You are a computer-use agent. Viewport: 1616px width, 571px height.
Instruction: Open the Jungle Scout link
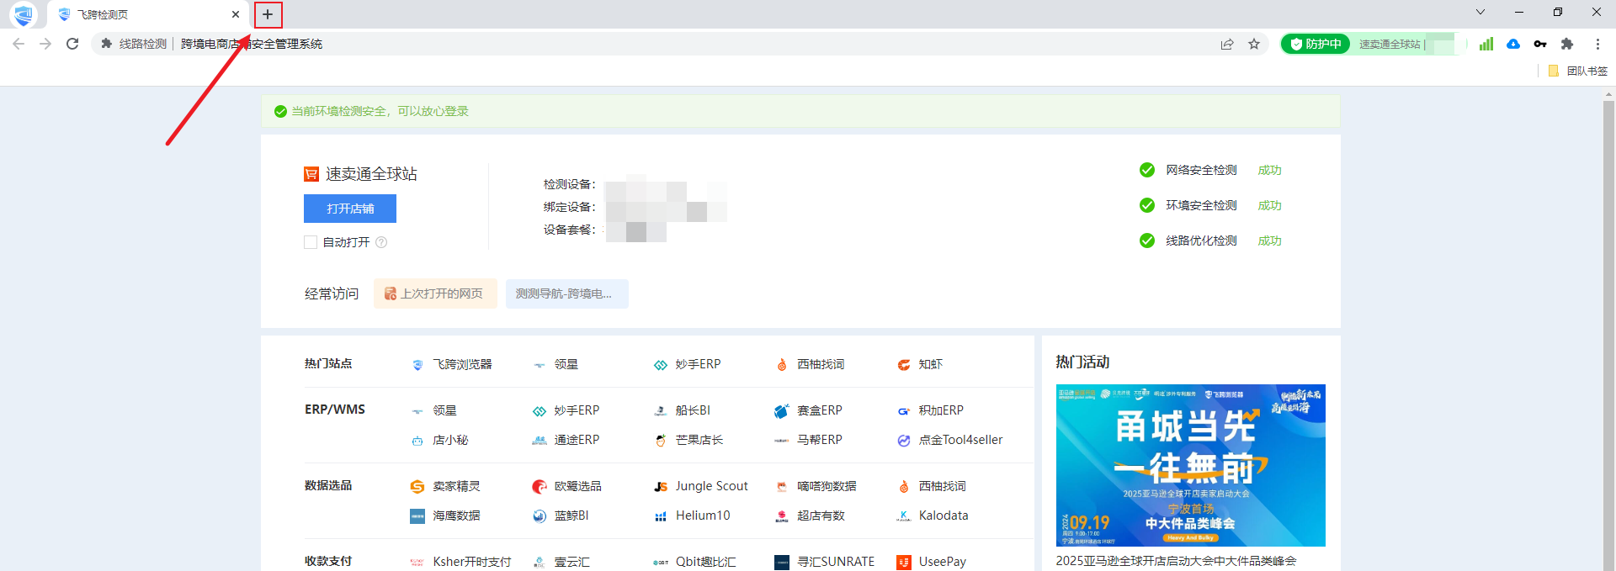[x=710, y=486]
